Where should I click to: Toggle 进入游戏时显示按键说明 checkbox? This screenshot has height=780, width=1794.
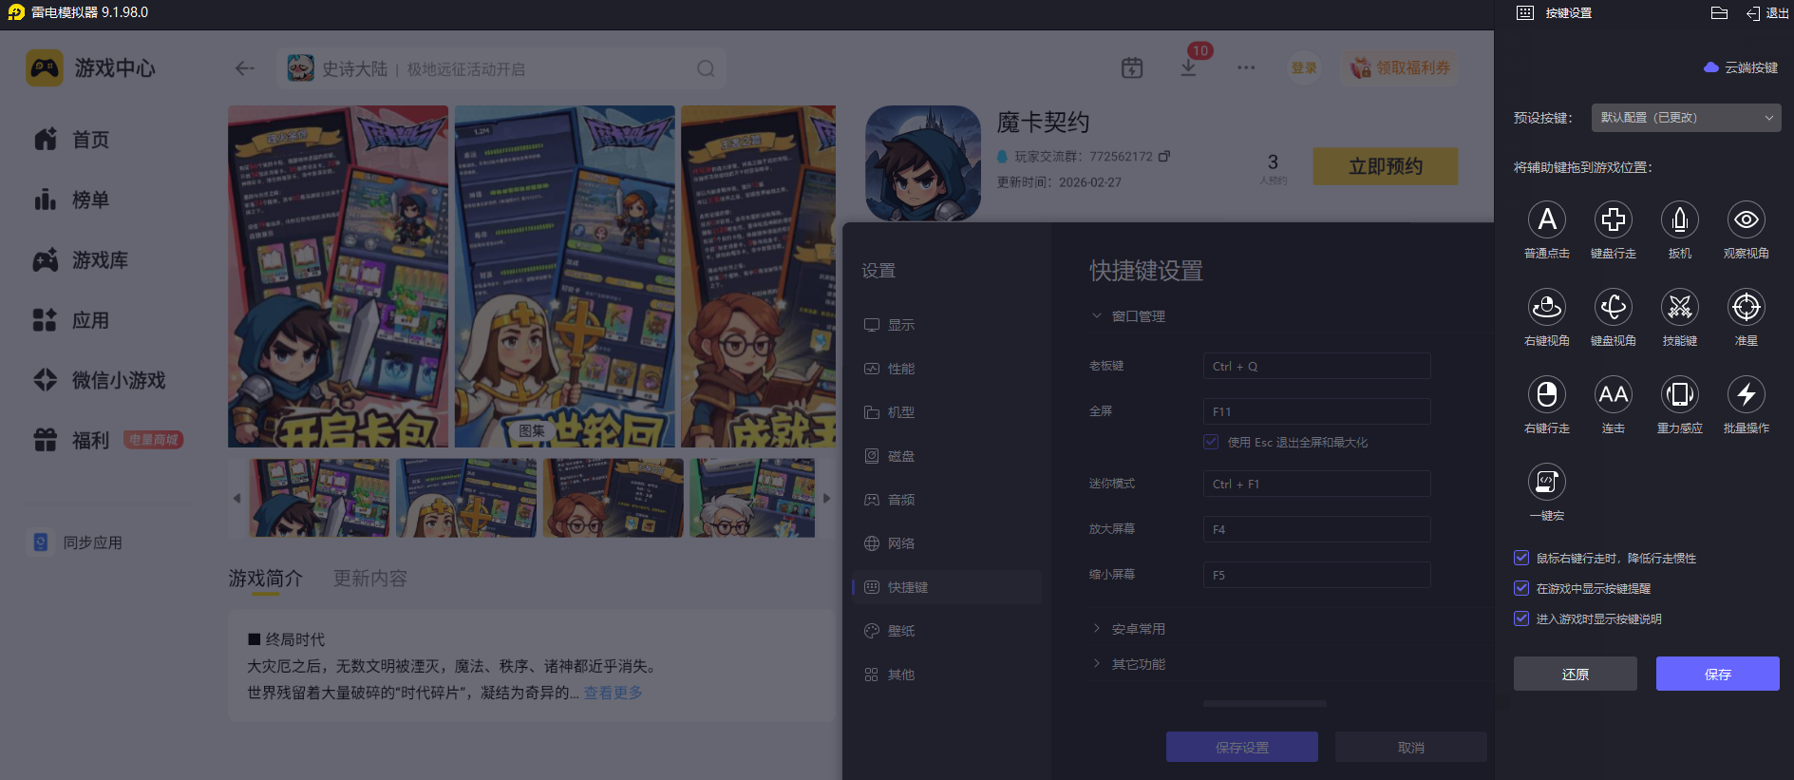(x=1521, y=618)
